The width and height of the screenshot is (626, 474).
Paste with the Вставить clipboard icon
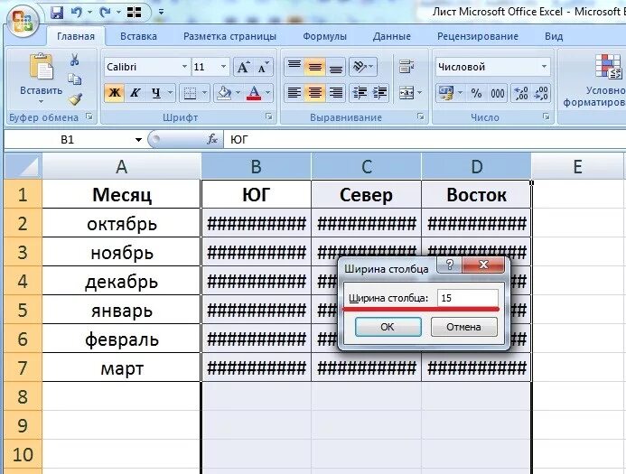(x=42, y=66)
